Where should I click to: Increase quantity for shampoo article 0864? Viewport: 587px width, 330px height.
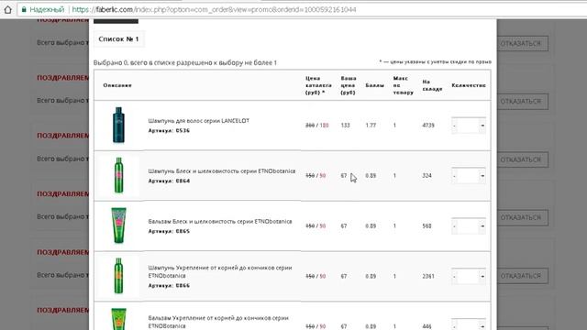point(482,175)
